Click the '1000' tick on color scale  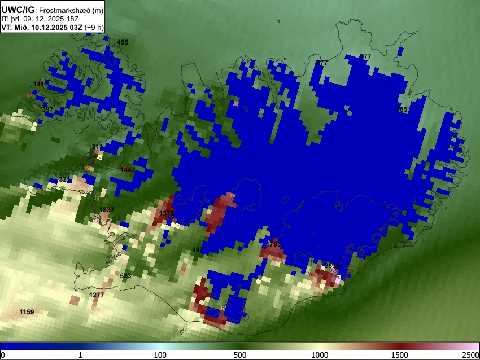[x=320, y=355]
